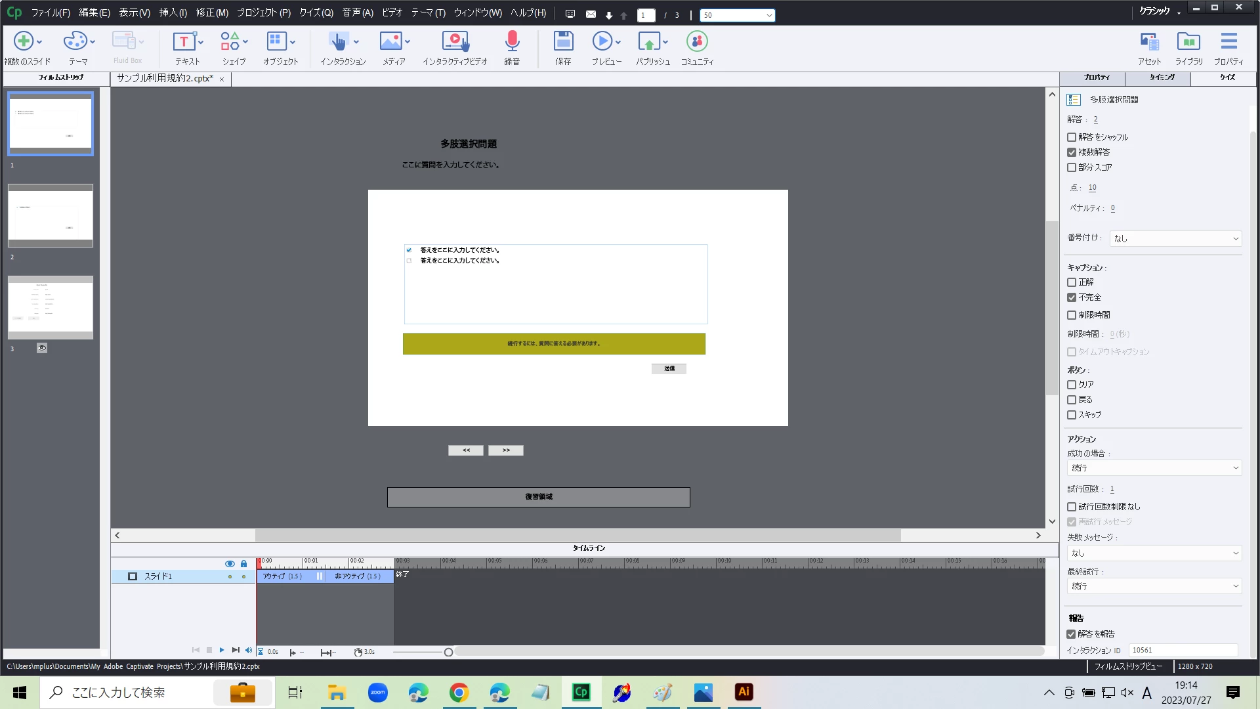The image size is (1260, 709).
Task: Switch to the タイミング tab
Action: [1162, 77]
